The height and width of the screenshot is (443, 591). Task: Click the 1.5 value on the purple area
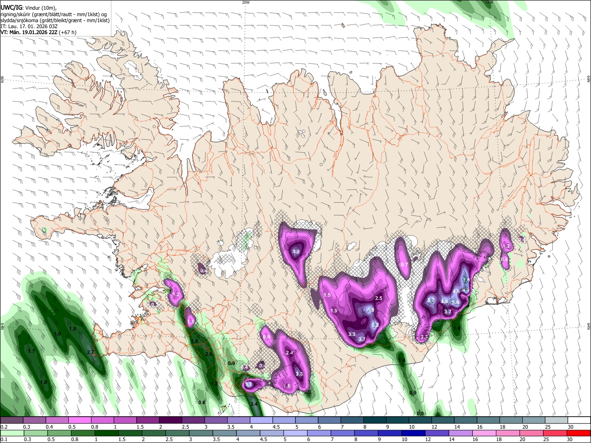pyautogui.click(x=327, y=295)
